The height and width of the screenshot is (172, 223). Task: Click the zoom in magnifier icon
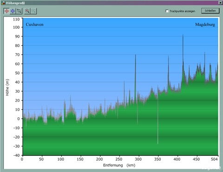pos(27,11)
